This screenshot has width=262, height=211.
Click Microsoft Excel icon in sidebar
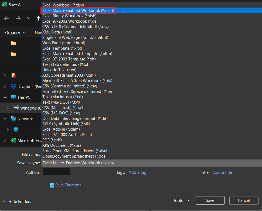pos(13,140)
